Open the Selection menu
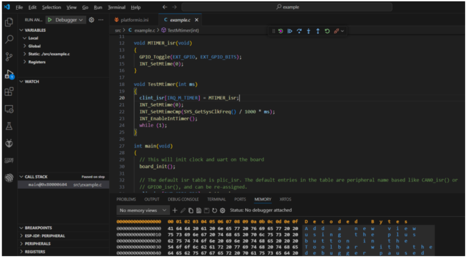The image size is (466, 257). point(51,7)
